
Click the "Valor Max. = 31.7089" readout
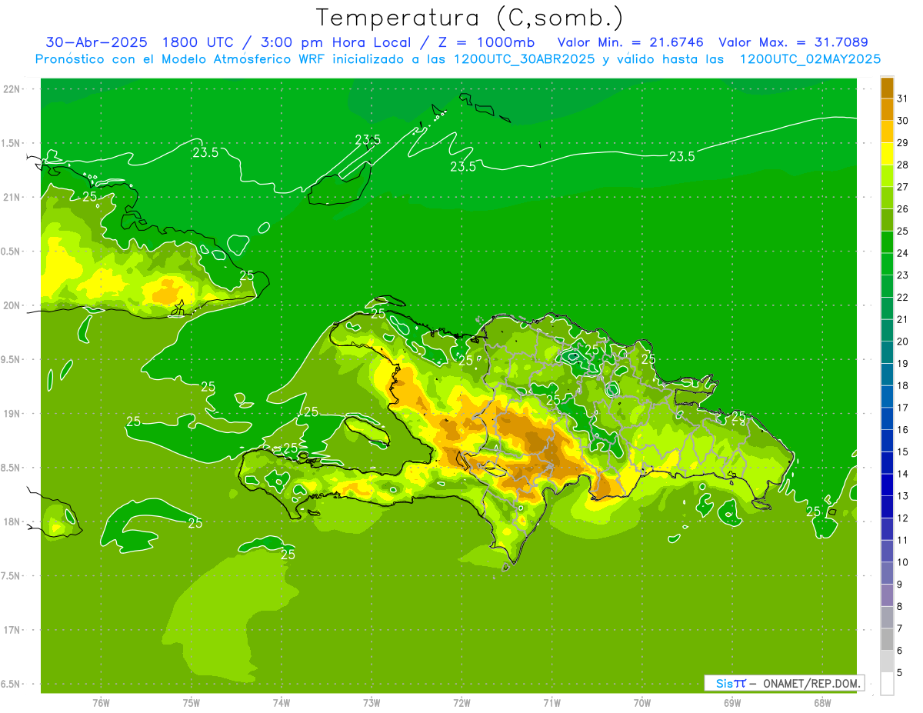point(794,42)
